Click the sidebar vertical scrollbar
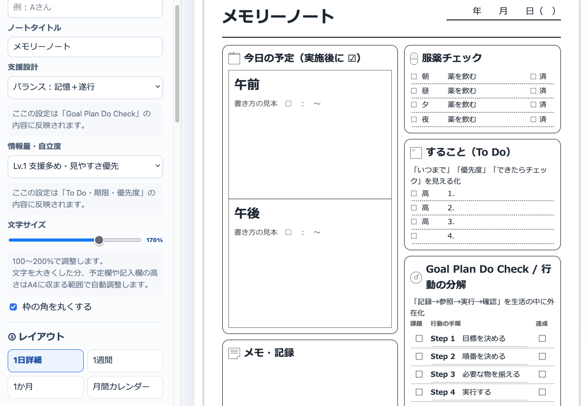The height and width of the screenshot is (406, 588). 177,64
